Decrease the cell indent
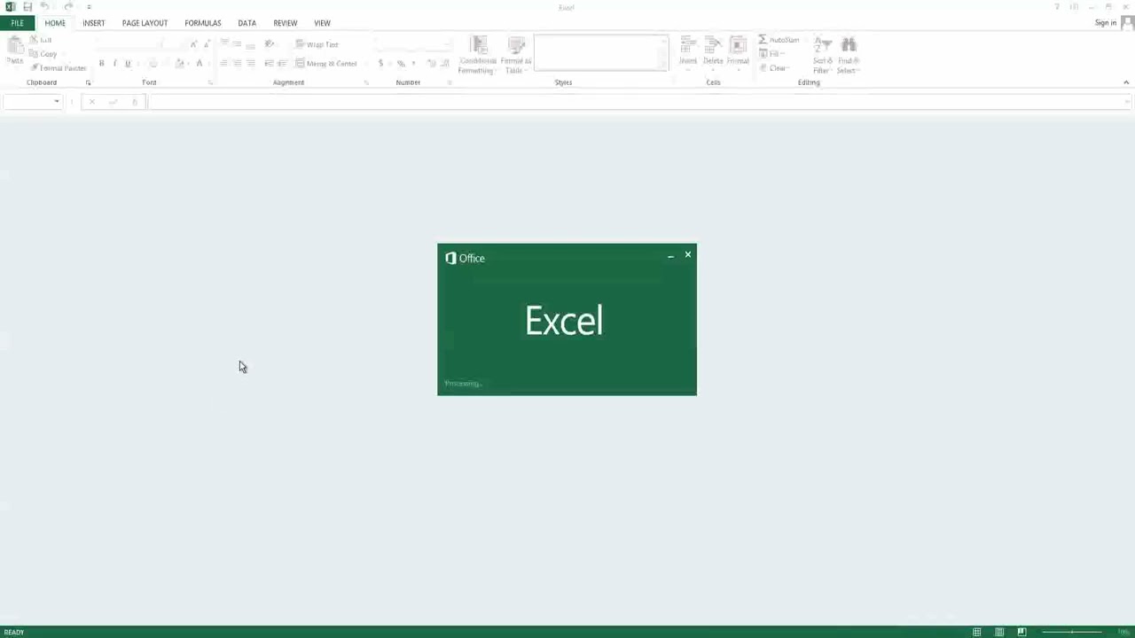The image size is (1135, 638). 269,64
